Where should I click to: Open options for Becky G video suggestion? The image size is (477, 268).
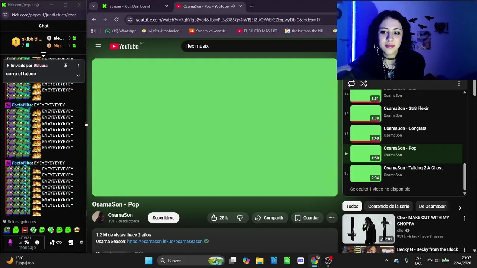[x=465, y=250]
